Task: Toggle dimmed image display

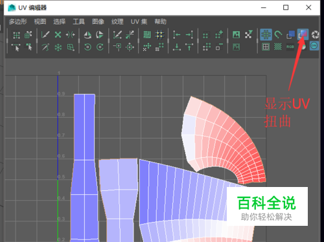Action: [236, 47]
